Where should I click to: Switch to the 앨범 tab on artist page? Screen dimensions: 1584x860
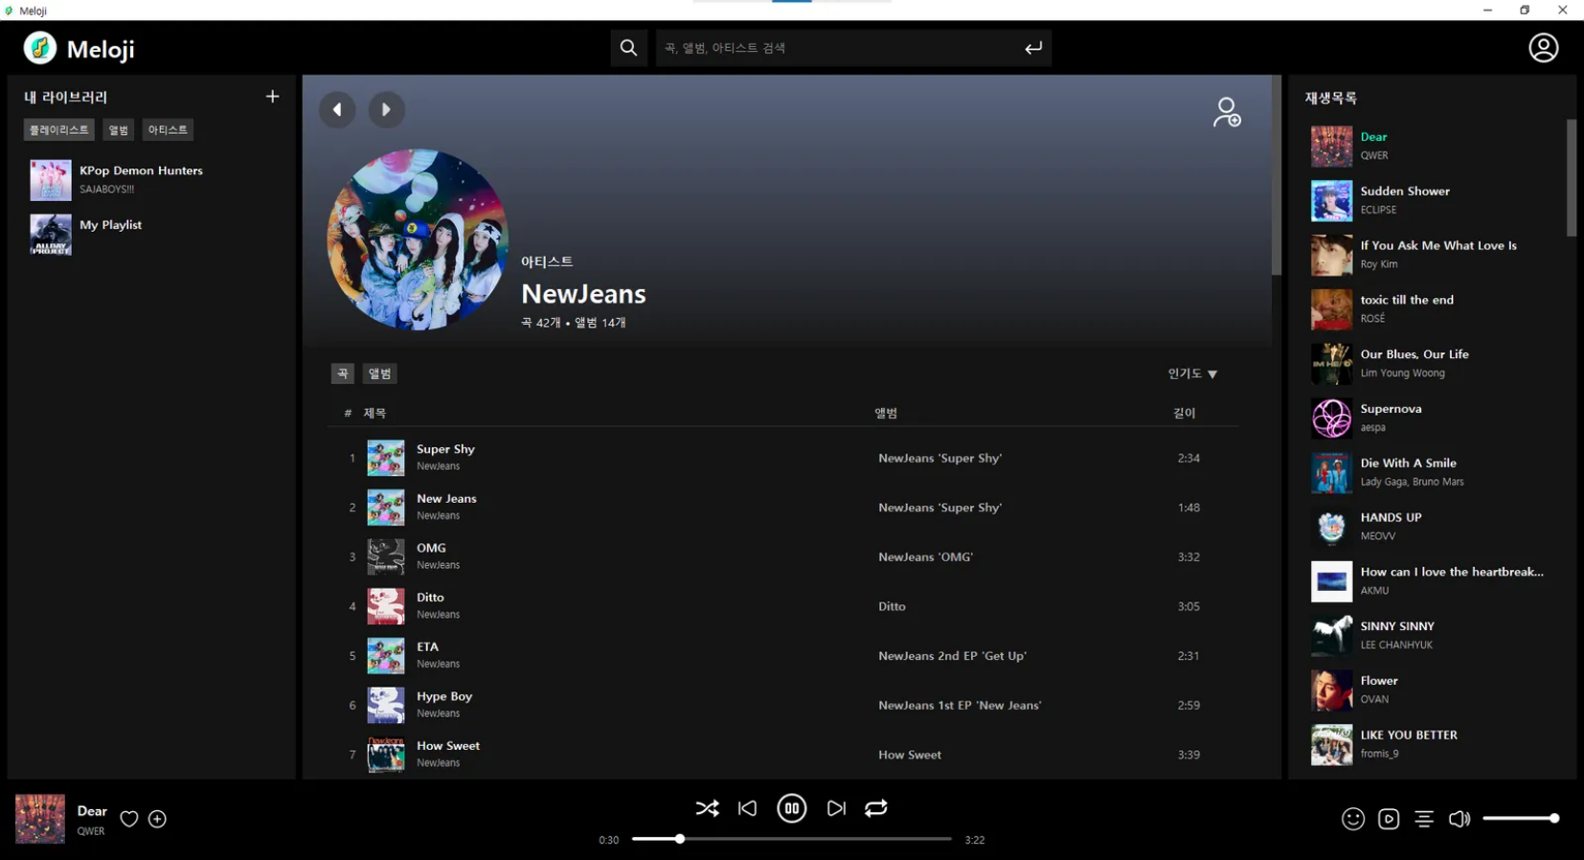tap(380, 373)
